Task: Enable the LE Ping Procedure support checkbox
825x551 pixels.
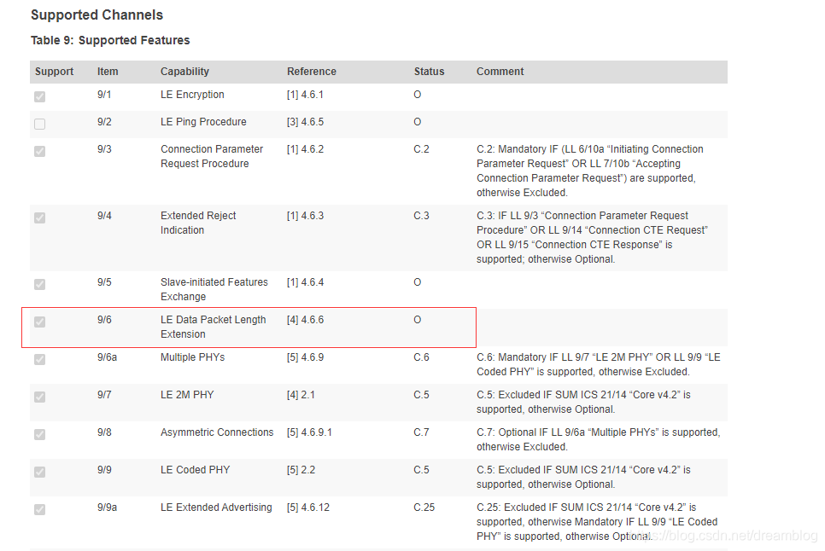Action: pos(39,124)
